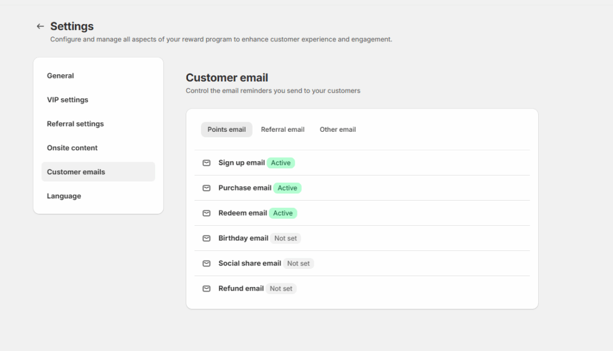613x351 pixels.
Task: Click the envelope icon for Birthday email
Action: point(207,238)
